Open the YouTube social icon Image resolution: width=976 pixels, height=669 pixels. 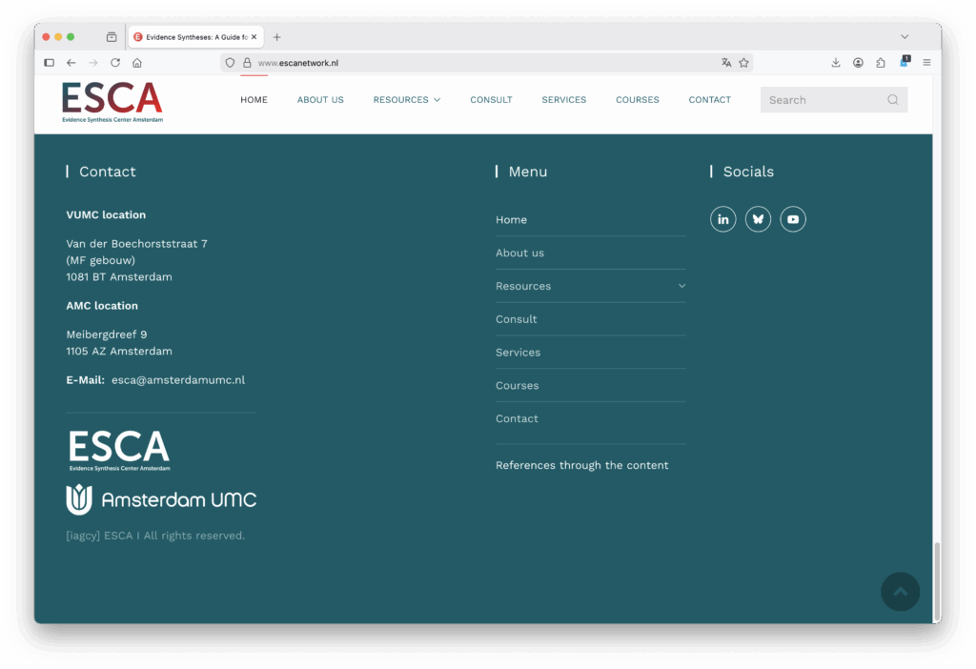(793, 219)
